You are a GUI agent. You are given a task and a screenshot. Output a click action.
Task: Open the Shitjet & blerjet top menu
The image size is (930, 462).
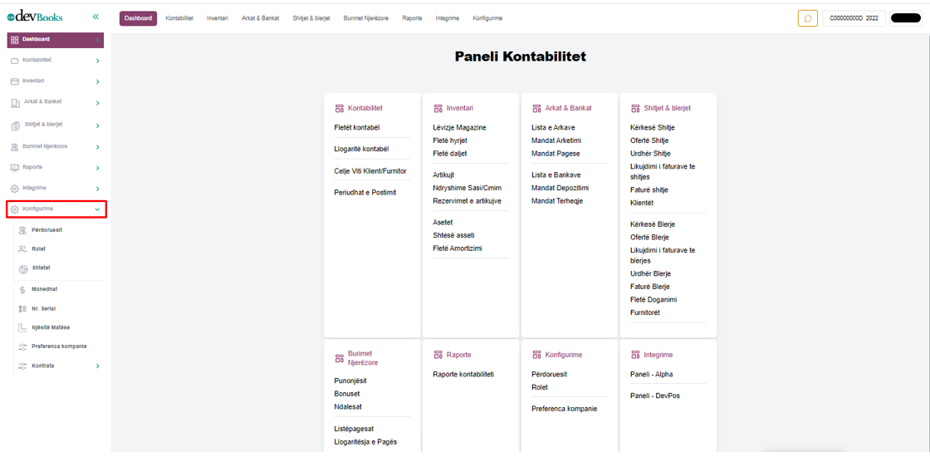311,18
